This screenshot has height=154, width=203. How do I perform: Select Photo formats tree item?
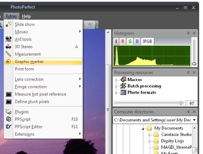click(142, 93)
